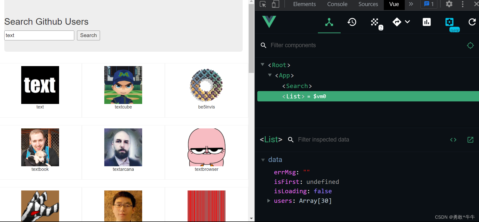Click the textbrowser user avatar

coord(207,147)
